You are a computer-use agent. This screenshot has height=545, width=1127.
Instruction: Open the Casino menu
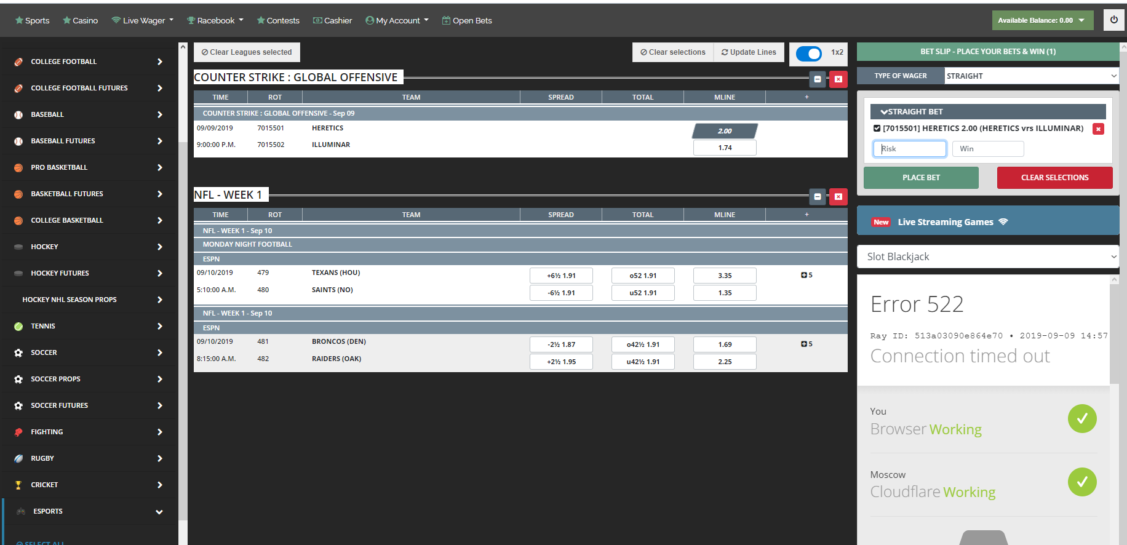coord(80,20)
